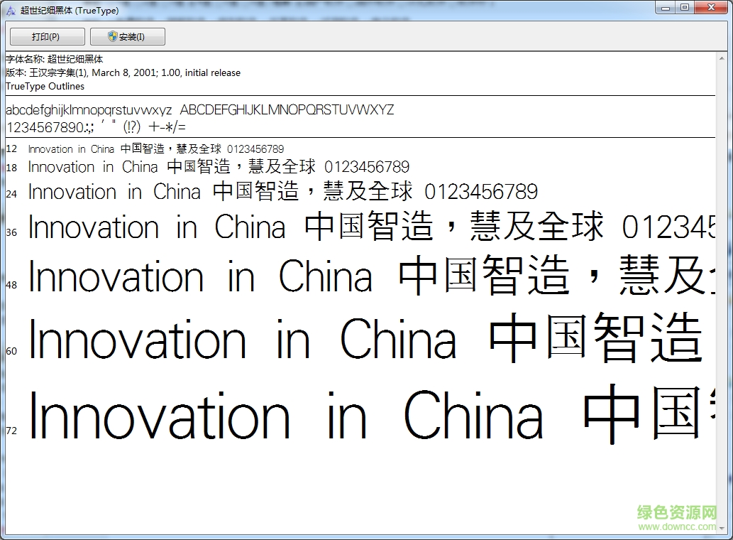Click the window title 超世纪细黑体 (TrueType)
This screenshot has height=540, width=733.
coord(70,10)
